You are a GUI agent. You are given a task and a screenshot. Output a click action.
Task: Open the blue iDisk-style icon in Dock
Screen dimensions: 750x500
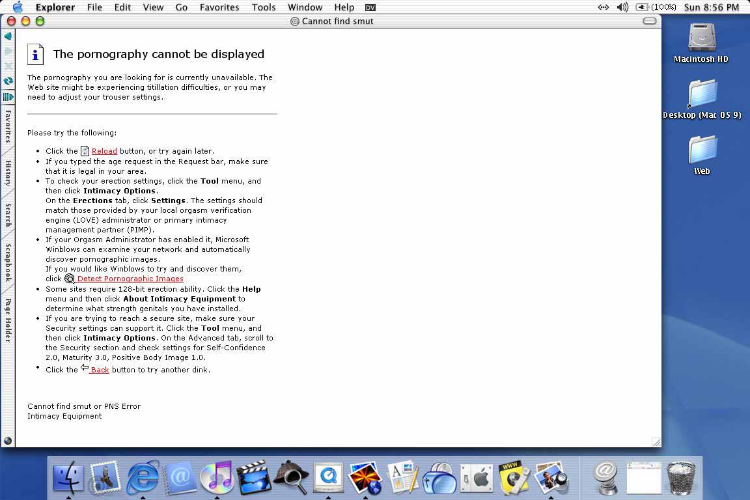point(439,477)
